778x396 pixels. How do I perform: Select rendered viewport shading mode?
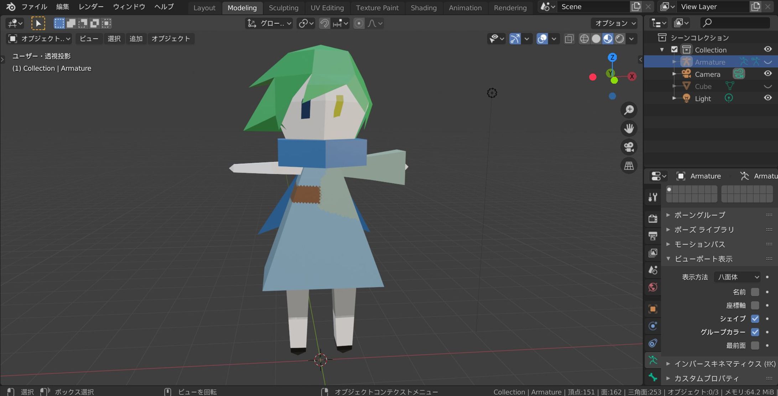pos(620,38)
